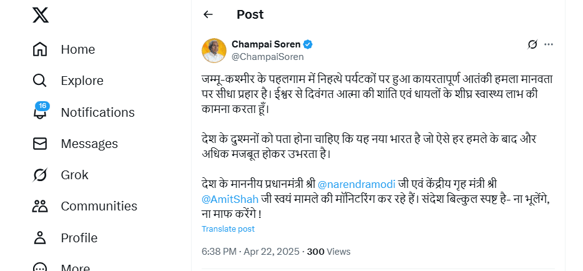Click the Grok explain-post icon
The image size is (583, 271).
pos(532,44)
